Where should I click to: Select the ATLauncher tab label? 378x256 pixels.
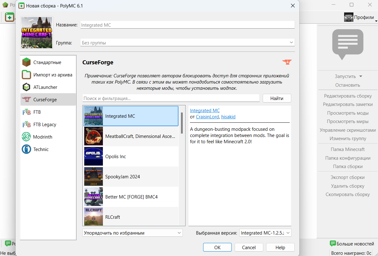coord(45,87)
